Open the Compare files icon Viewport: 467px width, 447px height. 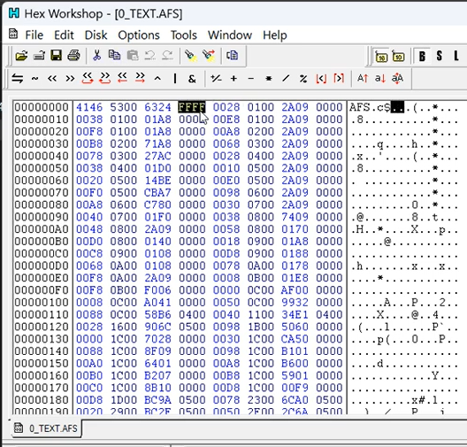[x=232, y=56]
